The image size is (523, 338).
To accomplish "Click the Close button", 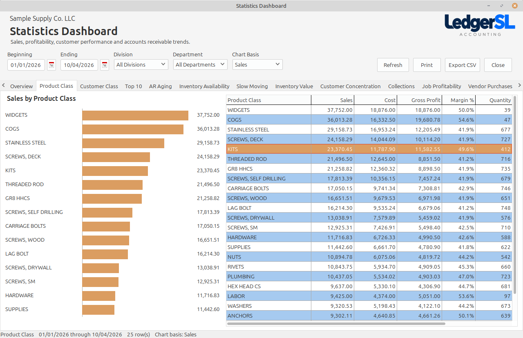I will coord(498,65).
